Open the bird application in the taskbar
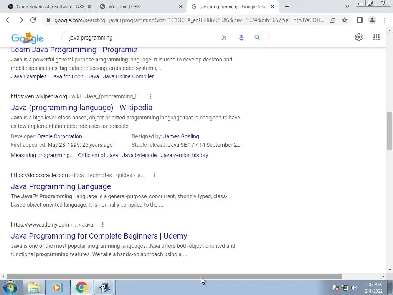The width and height of the screenshot is (393, 295). tap(104, 287)
